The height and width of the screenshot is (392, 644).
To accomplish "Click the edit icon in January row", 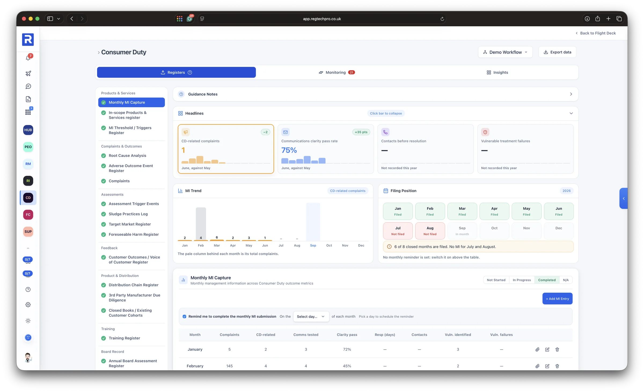I will [547, 349].
